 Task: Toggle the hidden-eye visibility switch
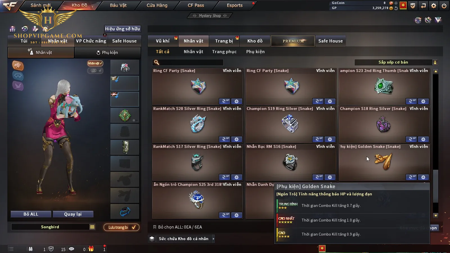point(95,71)
